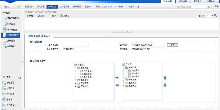Image resolution: width=220 pixels, height=110 pixels.
Task: Click the 共享对象 selection field
Action: pyautogui.click(x=148, y=49)
